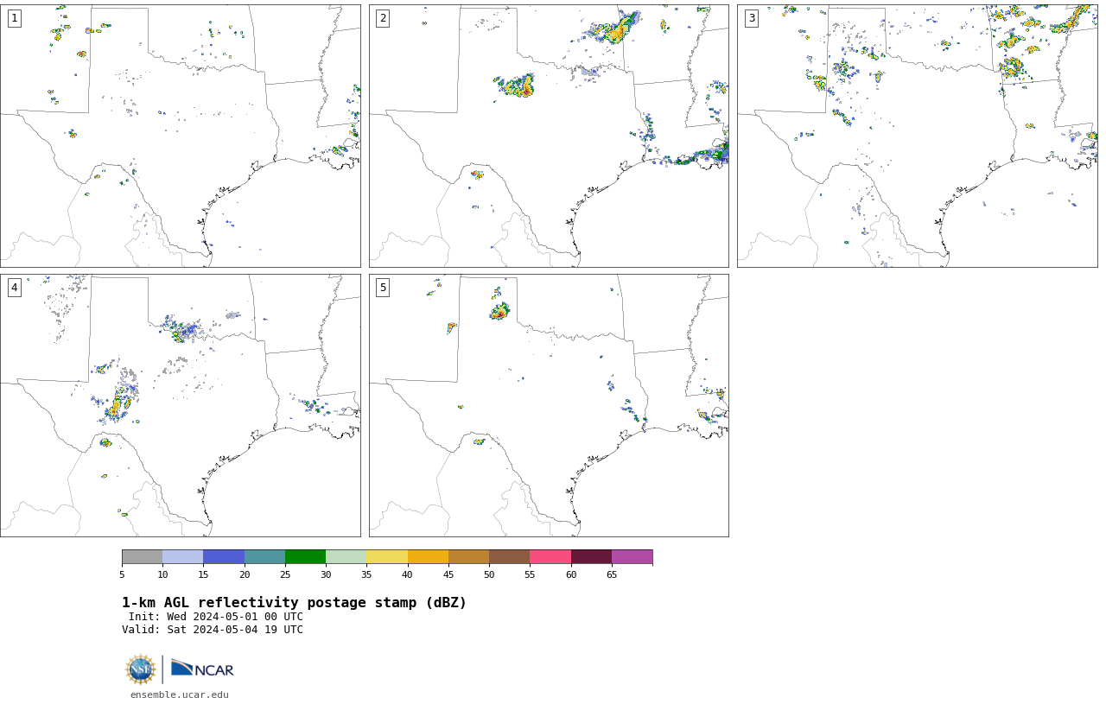The image size is (1106, 704).
Task: Select the dark green 25-30 dBZ swatch
Action: 305,556
